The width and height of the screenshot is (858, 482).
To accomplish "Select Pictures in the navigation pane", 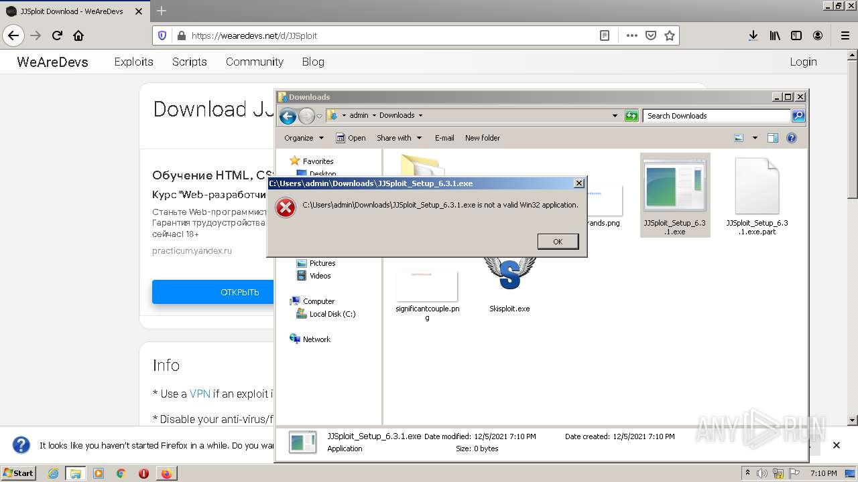I will coord(316,263).
